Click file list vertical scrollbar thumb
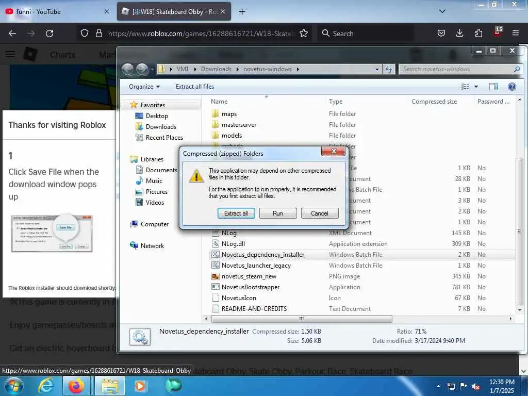 tap(519, 232)
